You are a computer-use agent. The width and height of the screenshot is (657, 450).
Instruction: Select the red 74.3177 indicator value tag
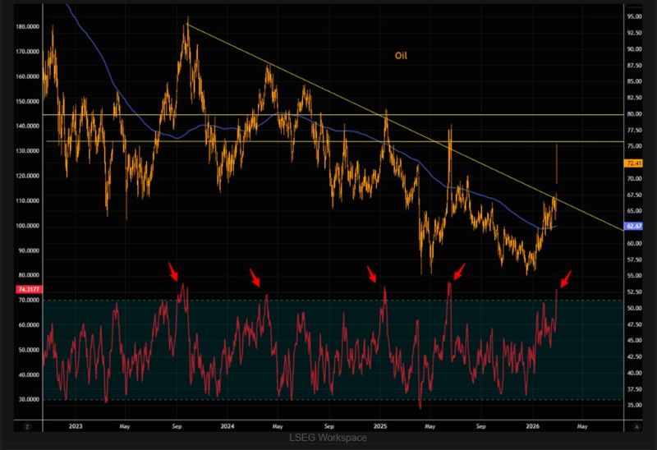[29, 290]
